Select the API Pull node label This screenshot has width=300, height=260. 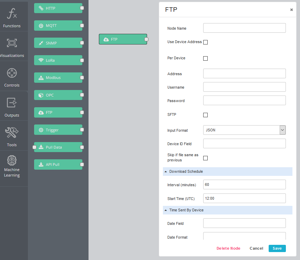point(53,164)
